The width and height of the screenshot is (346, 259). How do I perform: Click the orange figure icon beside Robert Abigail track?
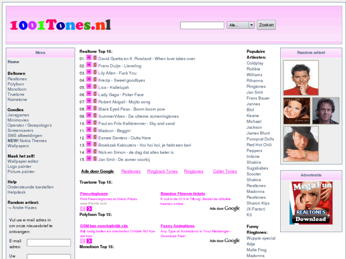pyautogui.click(x=95, y=101)
